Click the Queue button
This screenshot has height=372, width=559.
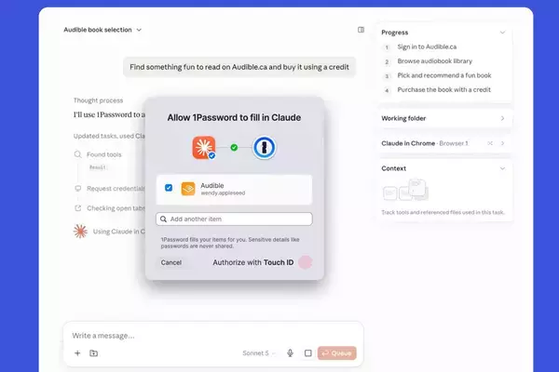tap(337, 353)
